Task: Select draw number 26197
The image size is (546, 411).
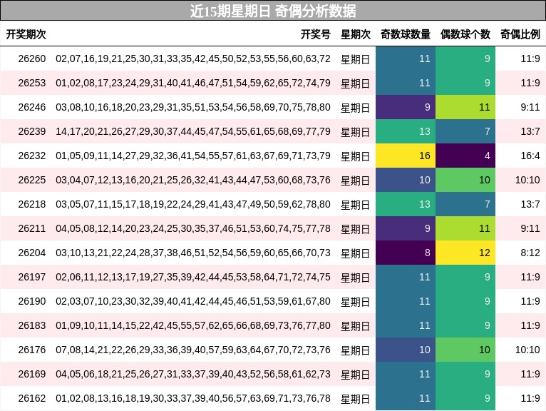Action: 32,277
